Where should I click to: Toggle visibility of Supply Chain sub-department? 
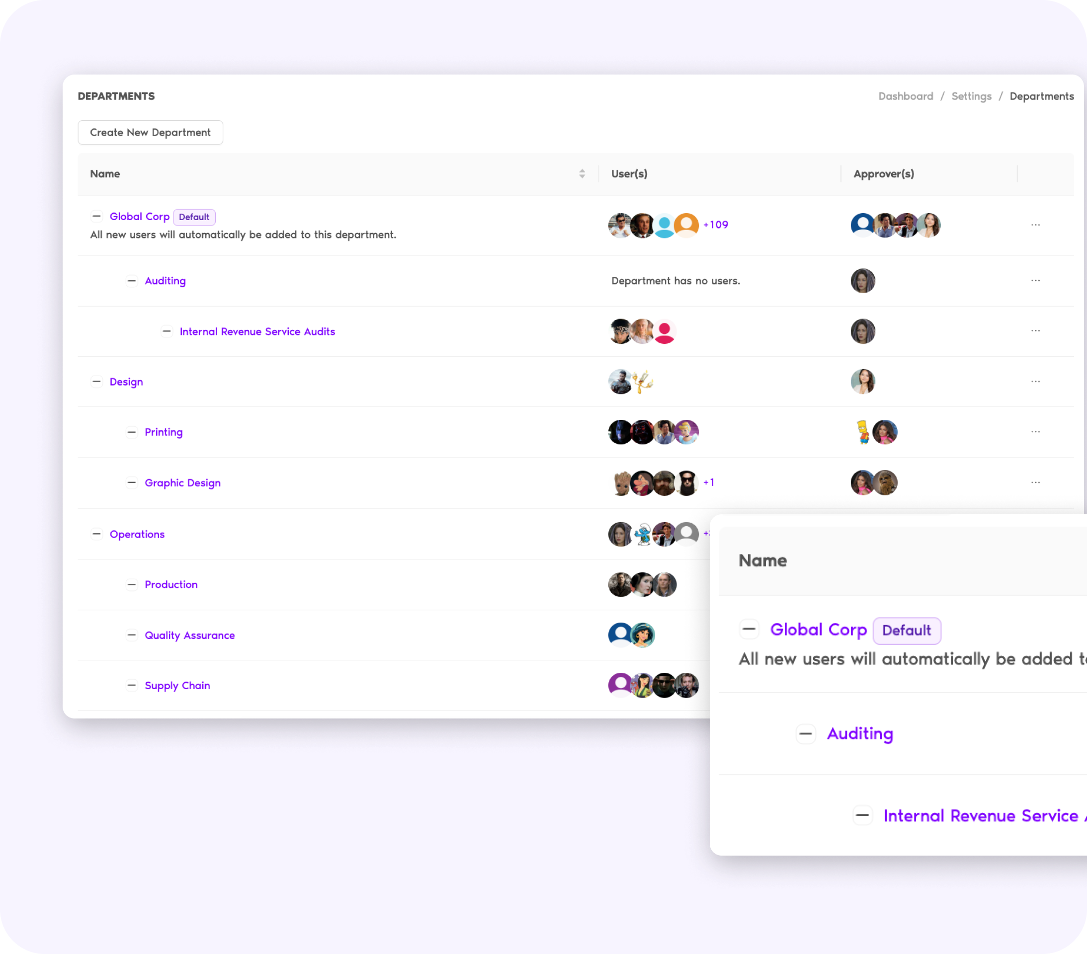(130, 684)
